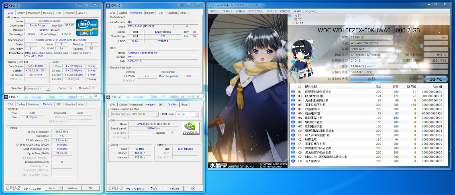Screen dimensions: 455x195
Task: Click the status orb of S.M.A.R.T. row C8
Action: click(x=293, y=161)
